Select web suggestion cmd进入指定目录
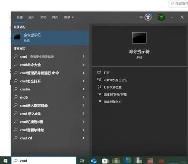This screenshot has width=188, height=164. coord(50,106)
